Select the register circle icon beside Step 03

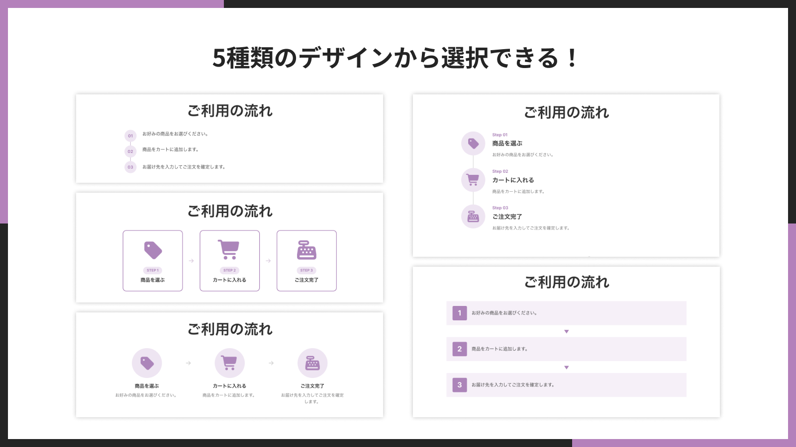[x=473, y=217]
